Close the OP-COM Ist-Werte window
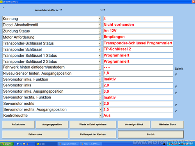Image resolution: width=195 pixels, height=146 pixels. 193,2
